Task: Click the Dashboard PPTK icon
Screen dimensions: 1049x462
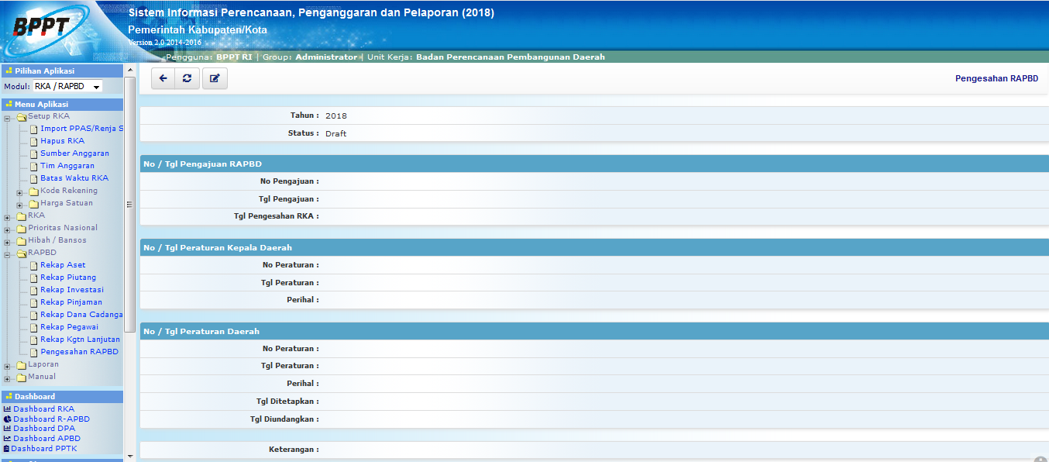Action: point(7,449)
